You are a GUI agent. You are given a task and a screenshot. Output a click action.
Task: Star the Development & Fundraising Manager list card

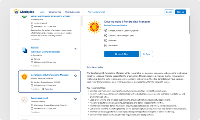click(75, 76)
